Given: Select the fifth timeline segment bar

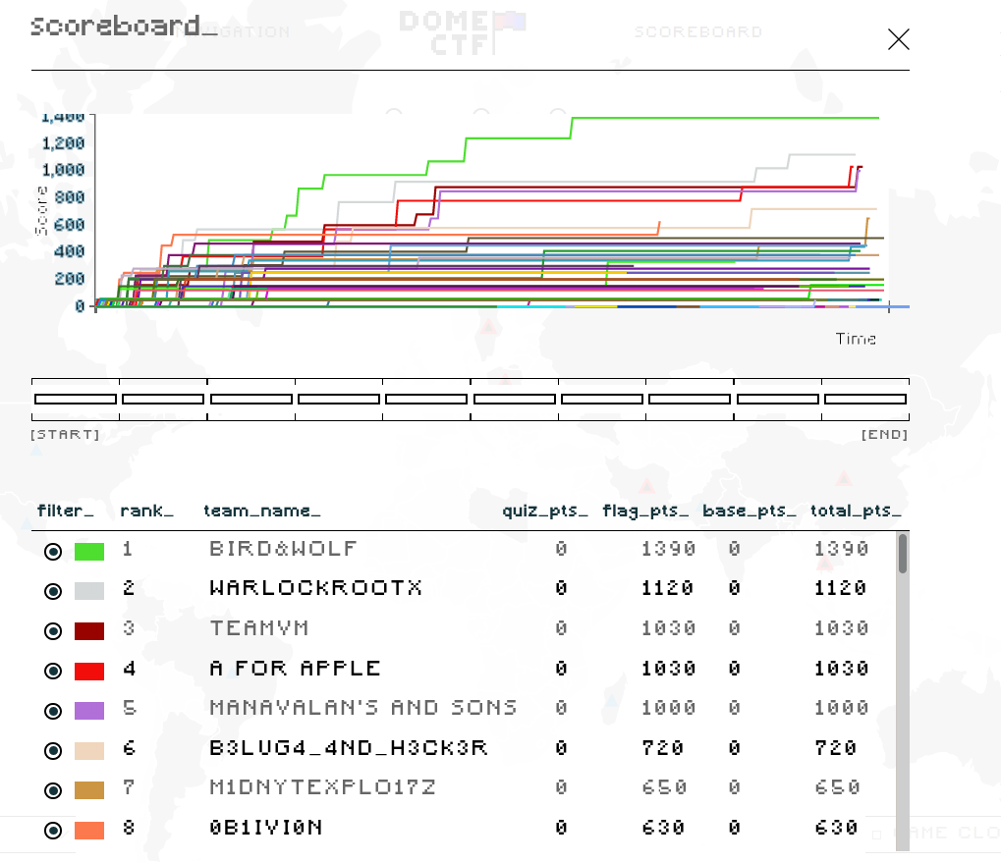Looking at the screenshot, I should click(426, 400).
